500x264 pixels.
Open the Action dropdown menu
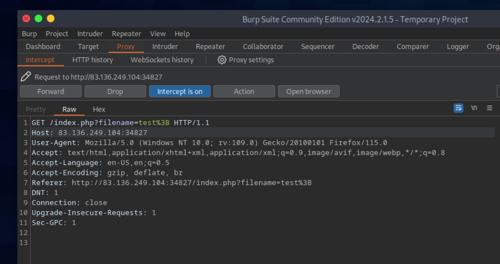pyautogui.click(x=244, y=92)
